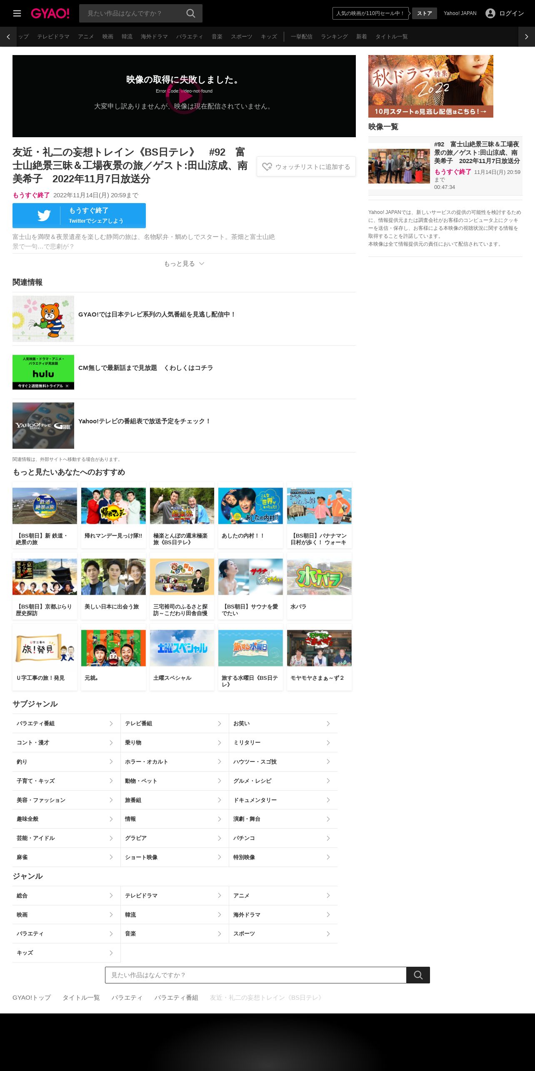
Task: Click the Yahoo! JAPAN link
Action: [460, 13]
